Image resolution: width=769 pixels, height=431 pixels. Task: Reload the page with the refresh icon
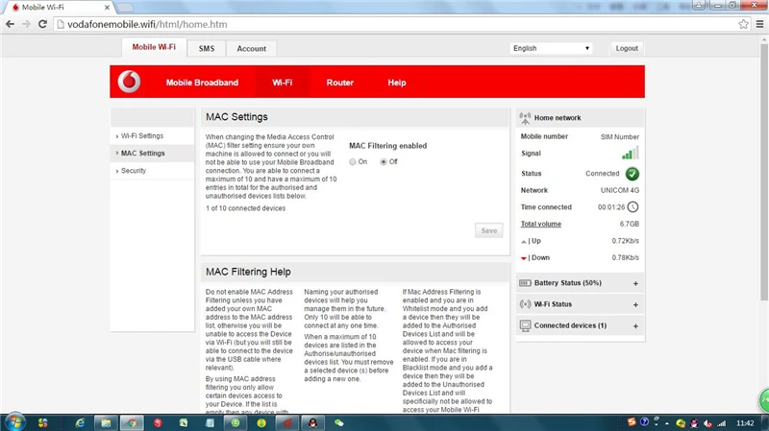pos(42,24)
